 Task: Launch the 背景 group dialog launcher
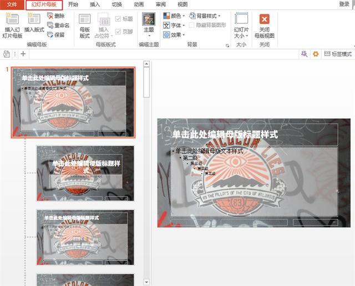coord(227,46)
